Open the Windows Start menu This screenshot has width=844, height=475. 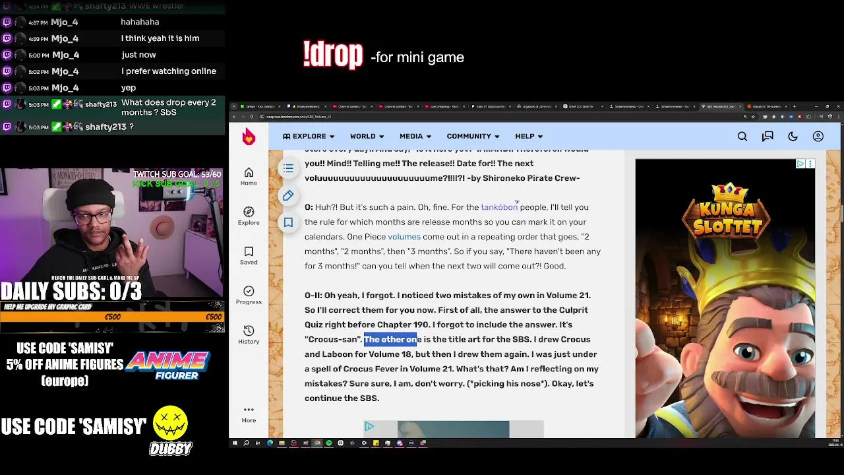pyautogui.click(x=235, y=443)
